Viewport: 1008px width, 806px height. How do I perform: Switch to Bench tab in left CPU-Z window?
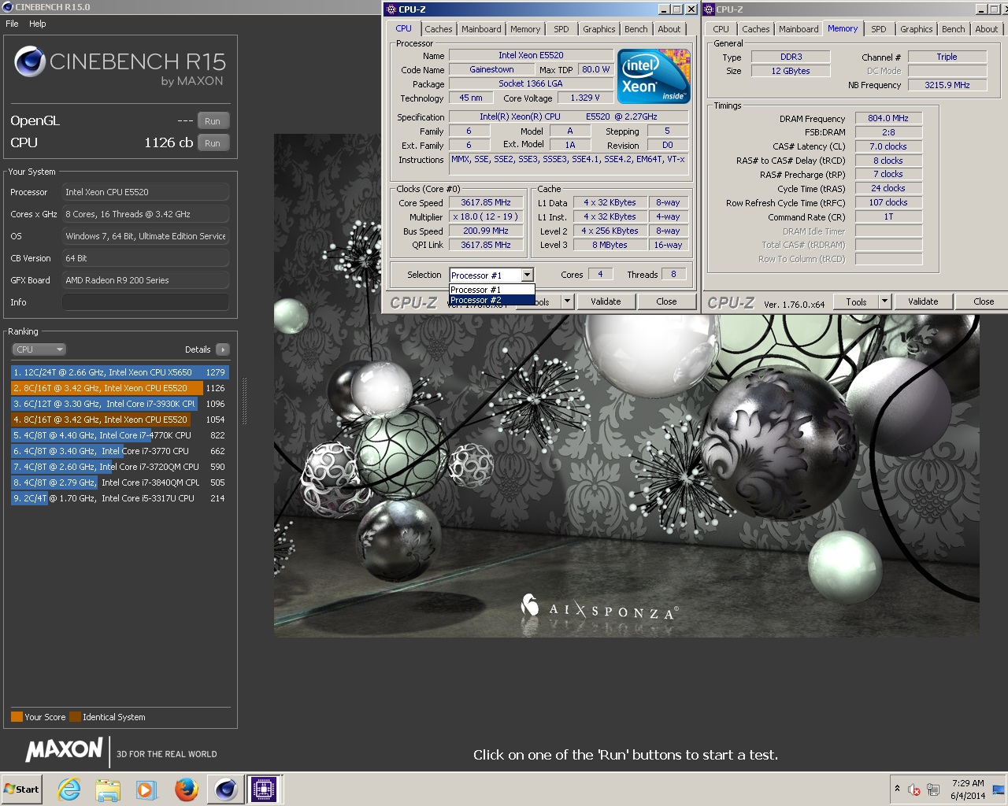click(636, 29)
